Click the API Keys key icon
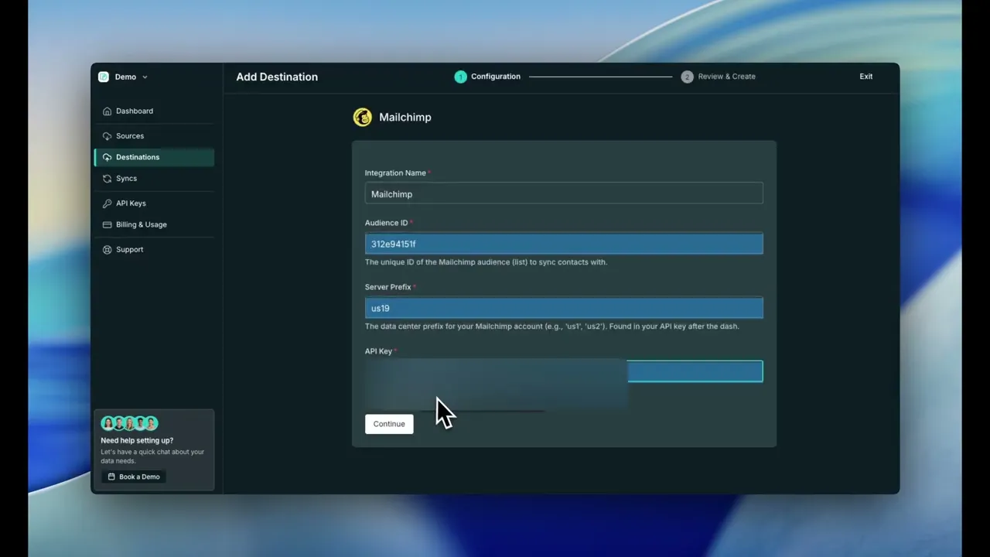The image size is (990, 557). pos(107,203)
